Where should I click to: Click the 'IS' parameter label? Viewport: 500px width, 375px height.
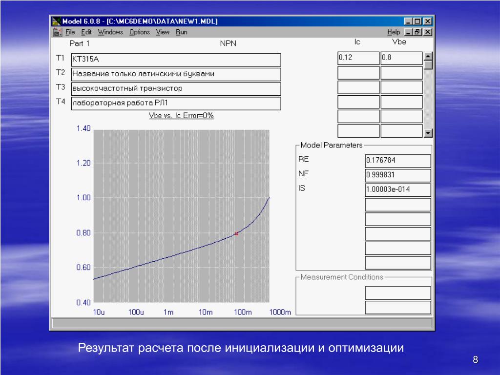(x=302, y=188)
